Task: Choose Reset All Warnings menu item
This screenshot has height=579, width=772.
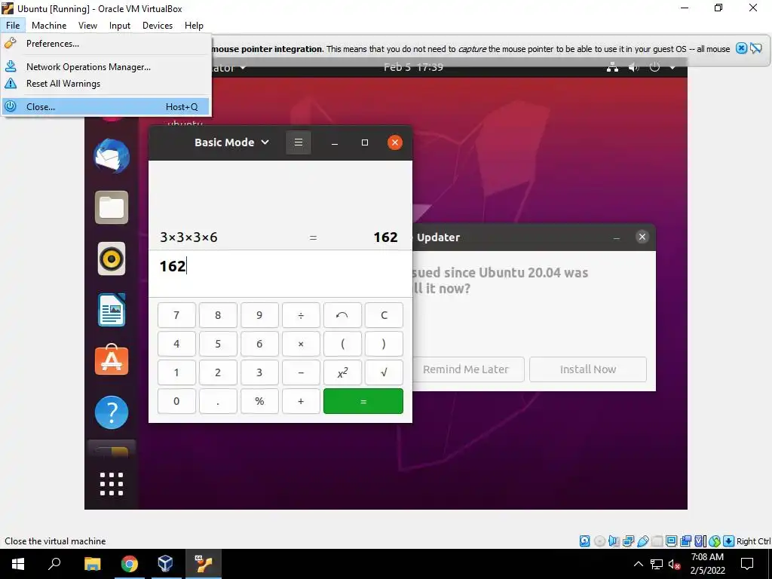Action: (x=107, y=83)
